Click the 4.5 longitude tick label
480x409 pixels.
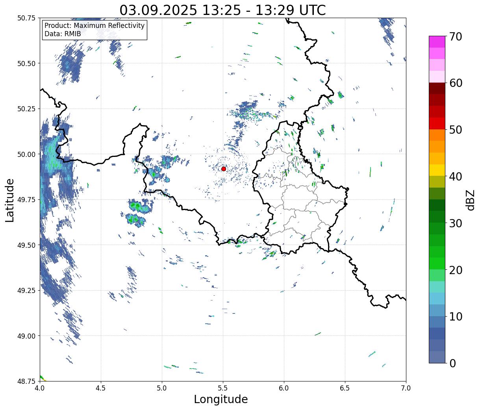coord(101,388)
